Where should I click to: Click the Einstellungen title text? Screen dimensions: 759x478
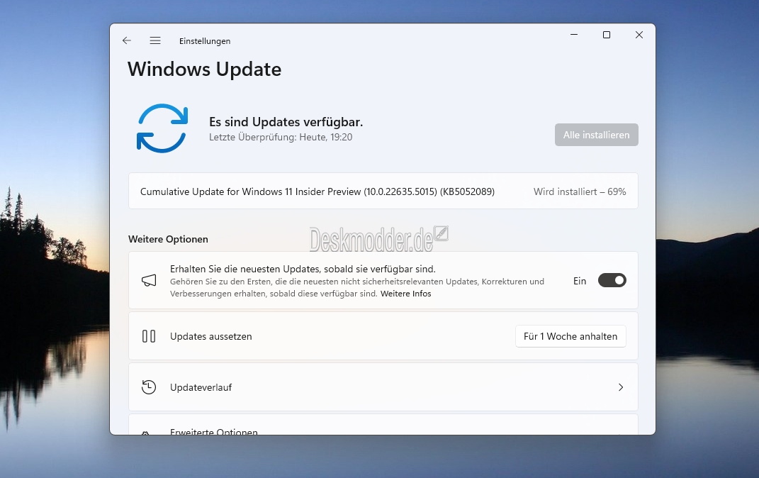[205, 41]
